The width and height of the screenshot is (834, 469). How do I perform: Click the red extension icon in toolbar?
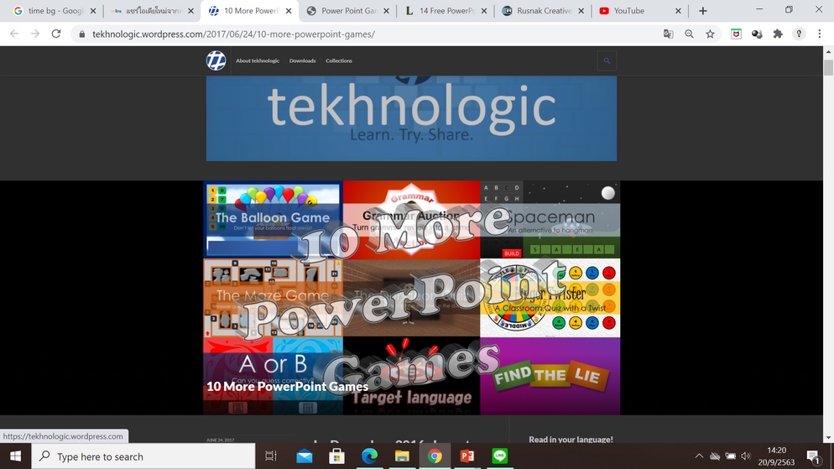(736, 34)
